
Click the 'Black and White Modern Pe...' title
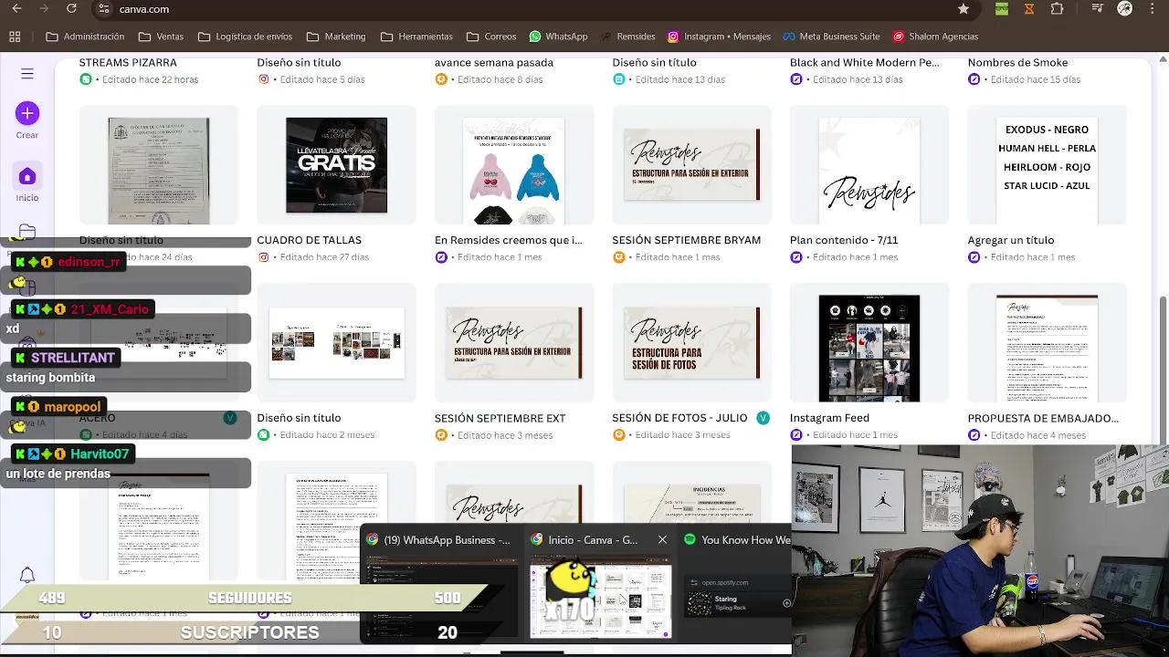click(864, 63)
